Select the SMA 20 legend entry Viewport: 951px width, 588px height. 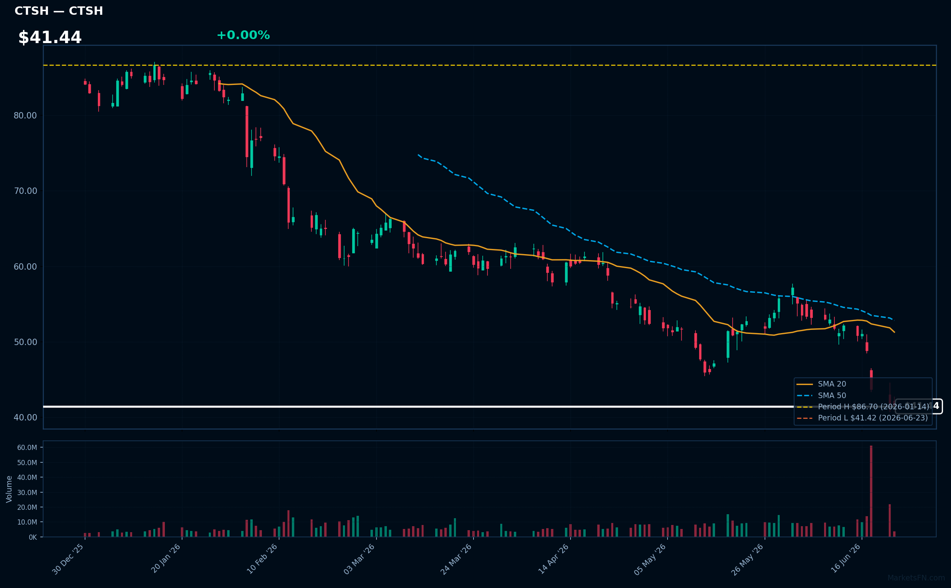[821, 384]
